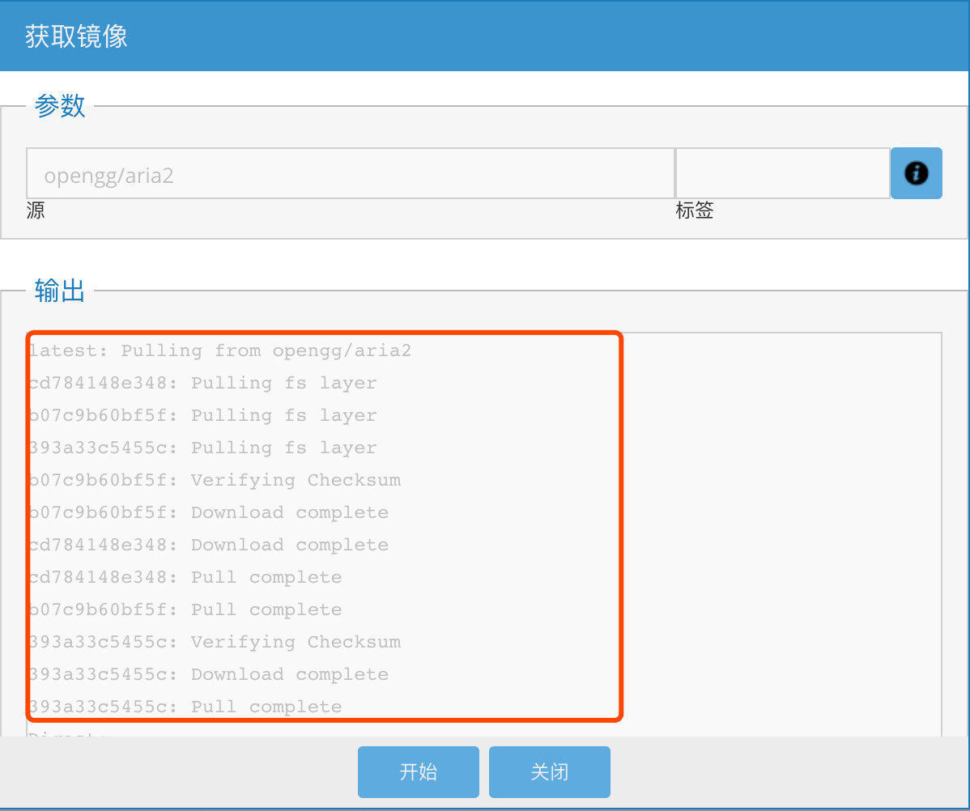The image size is (970, 811).
Task: Click the '393a33c5455c: Pull complete' log line
Action: click(x=186, y=706)
